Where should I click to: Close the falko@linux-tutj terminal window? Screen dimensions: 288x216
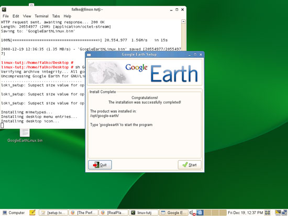click(182, 9)
